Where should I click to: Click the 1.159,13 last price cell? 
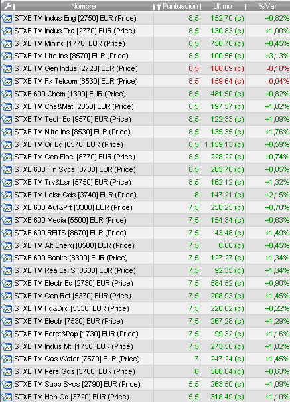coord(223,145)
